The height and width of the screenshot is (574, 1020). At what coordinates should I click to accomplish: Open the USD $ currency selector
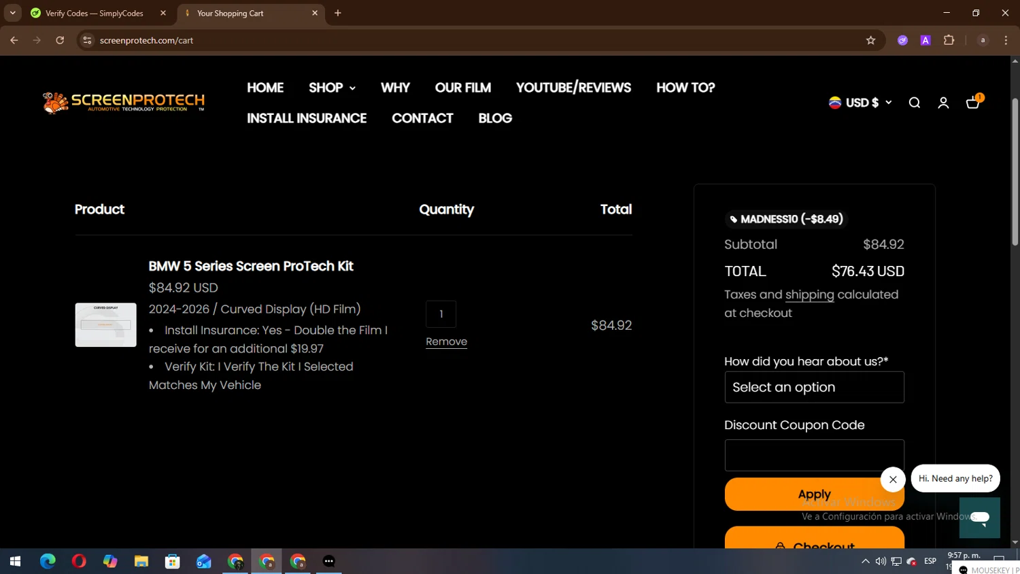tap(860, 103)
